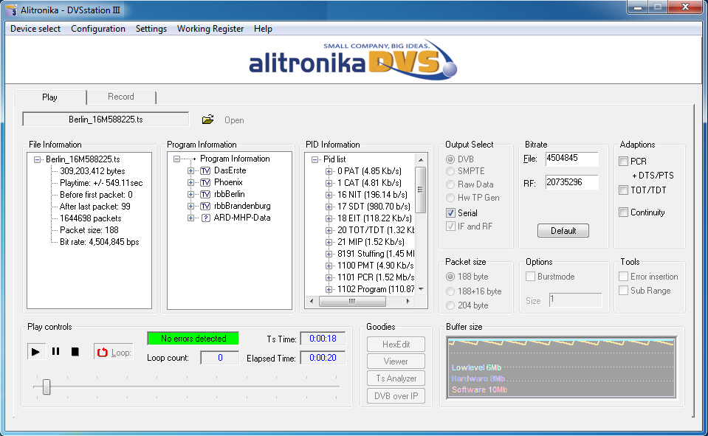Click the Play button in Play controls
This screenshot has height=436, width=708.
pos(35,352)
